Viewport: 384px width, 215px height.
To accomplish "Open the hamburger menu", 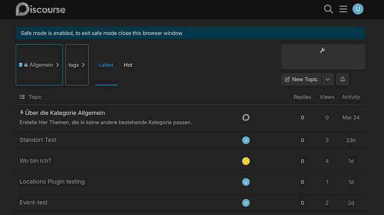I will point(343,9).
